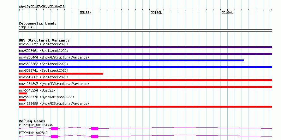Click the nsv4256404 gnomAD variant label
The height and width of the screenshot is (140, 281).
click(x=54, y=57)
